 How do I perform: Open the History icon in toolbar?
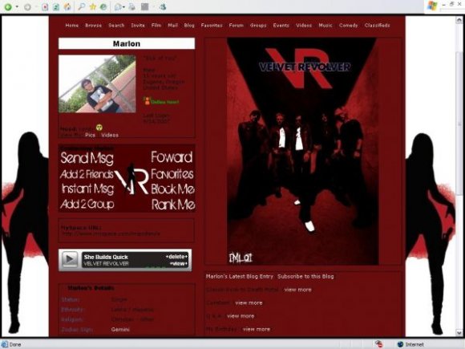103,6
